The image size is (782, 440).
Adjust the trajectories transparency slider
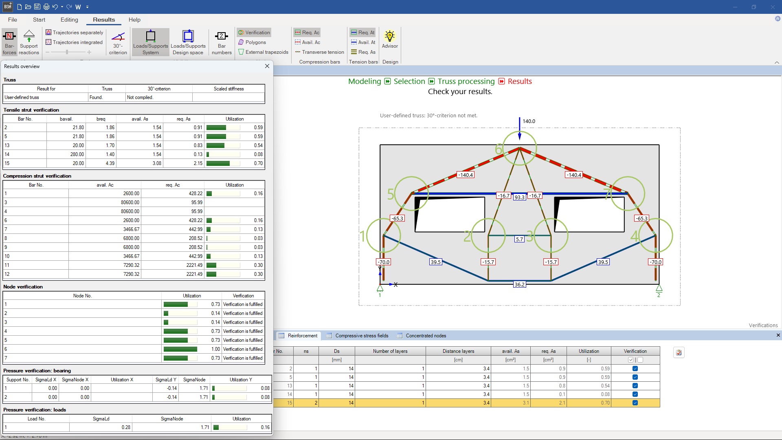pyautogui.click(x=66, y=52)
